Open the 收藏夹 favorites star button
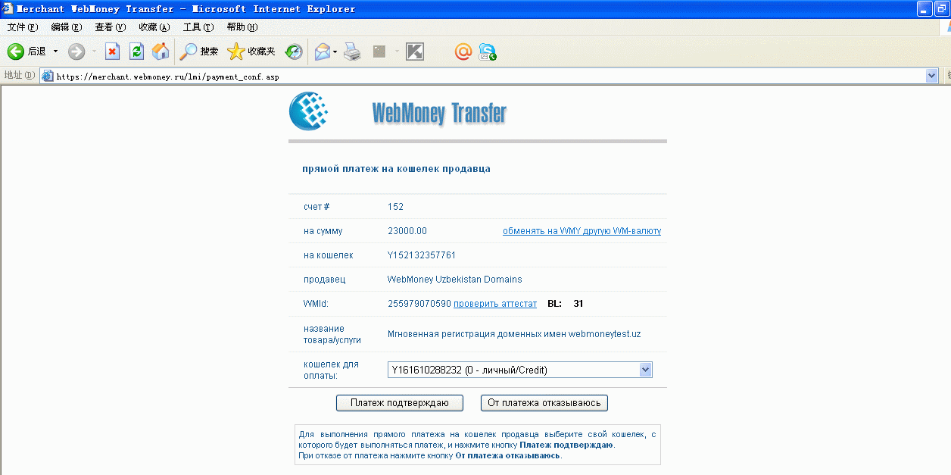The image size is (951, 475). (x=251, y=52)
